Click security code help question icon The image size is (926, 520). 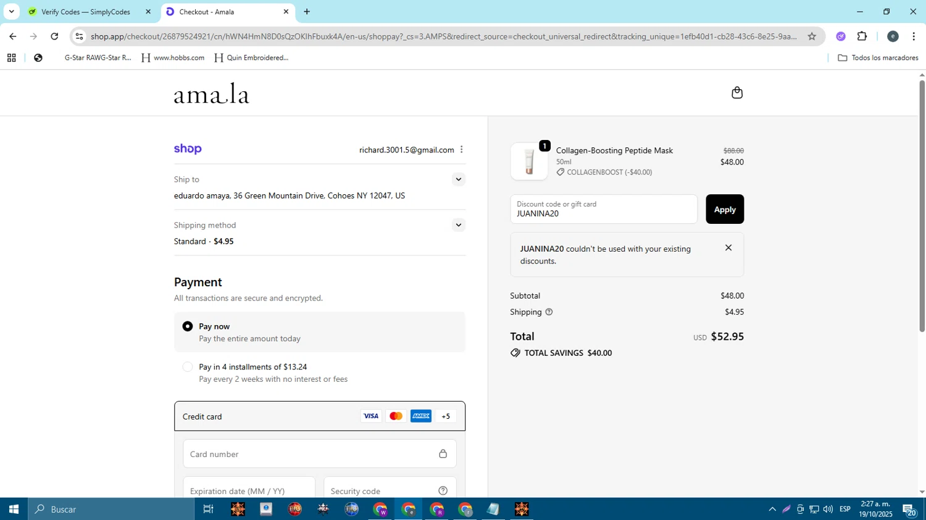(x=443, y=491)
